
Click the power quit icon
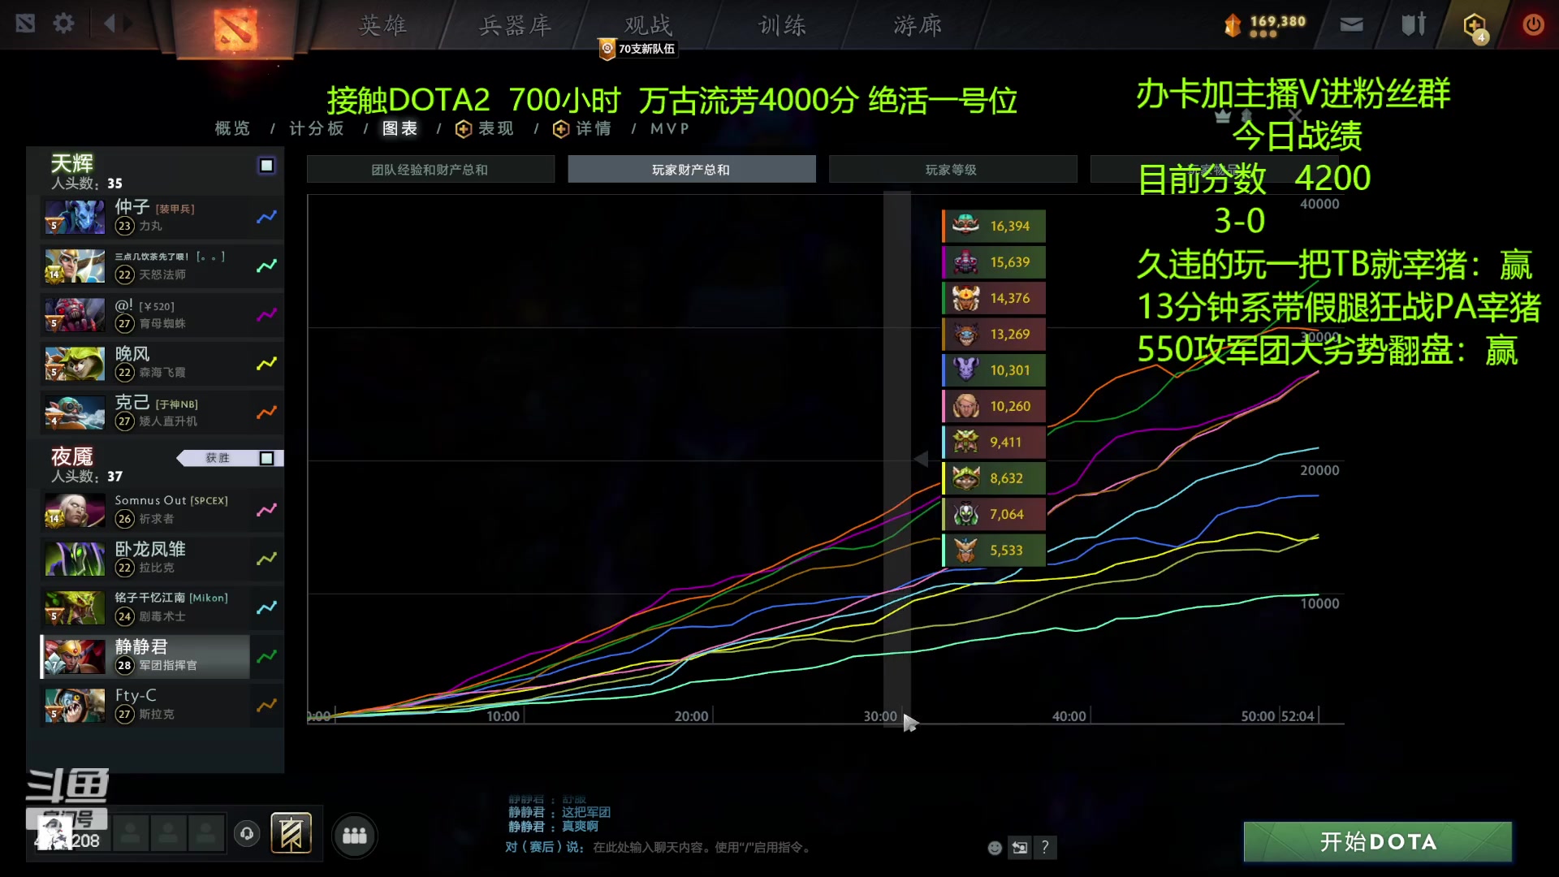pyautogui.click(x=1533, y=24)
